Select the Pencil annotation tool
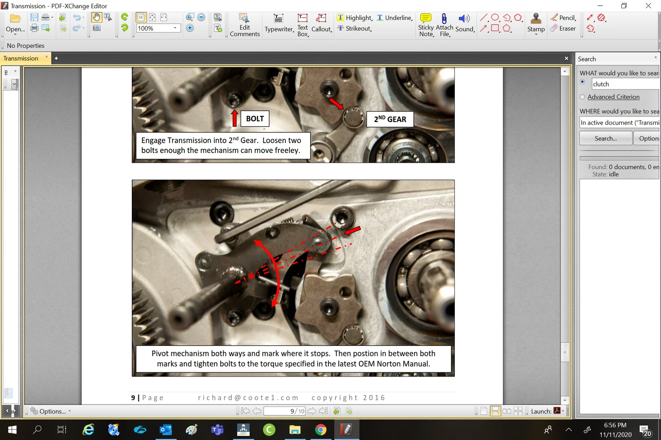The height and width of the screenshot is (440, 661). [x=563, y=18]
